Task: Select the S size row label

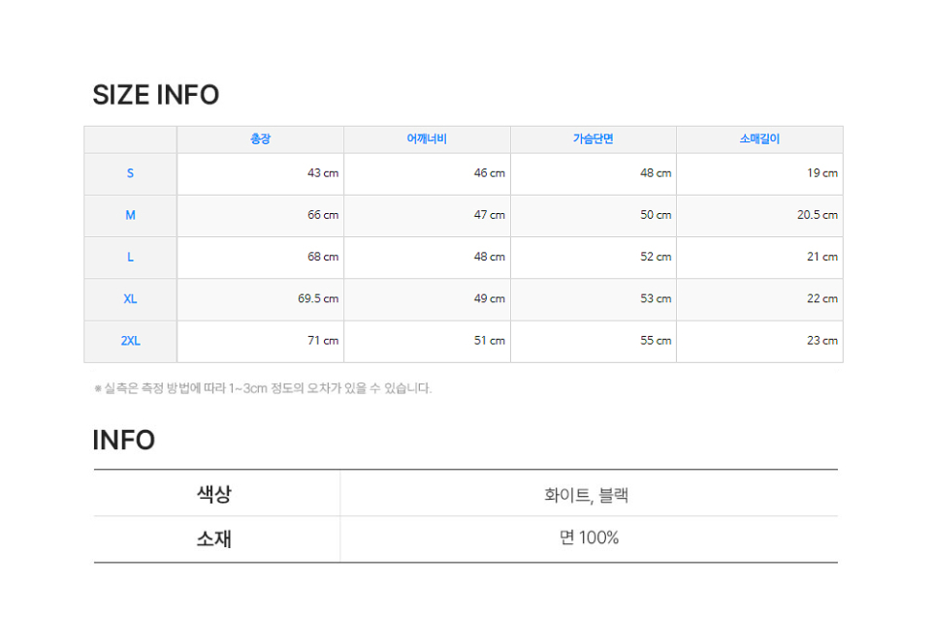Action: (x=130, y=173)
